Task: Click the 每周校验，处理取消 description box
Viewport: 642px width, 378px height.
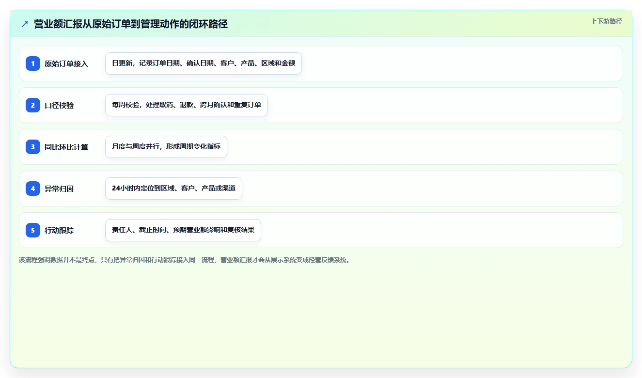Action: coord(187,105)
